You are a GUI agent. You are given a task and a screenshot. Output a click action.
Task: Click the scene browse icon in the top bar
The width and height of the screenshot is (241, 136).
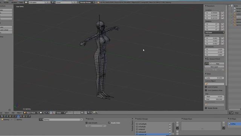53,2
